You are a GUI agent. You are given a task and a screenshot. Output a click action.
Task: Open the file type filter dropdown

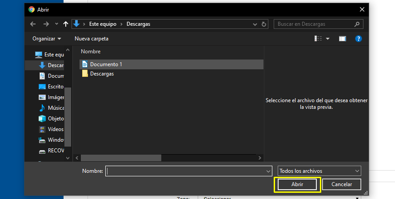pos(319,171)
